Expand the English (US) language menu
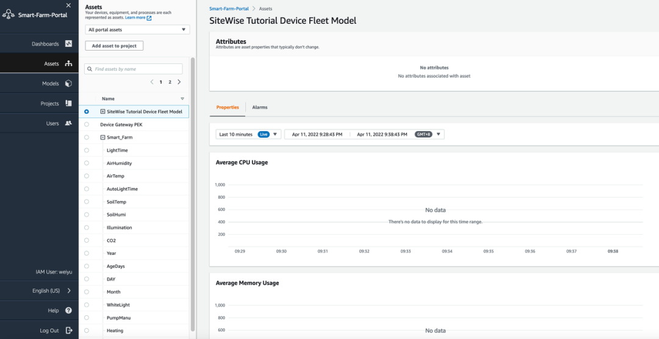Screen dimensions: 659x339 [x=70, y=291]
